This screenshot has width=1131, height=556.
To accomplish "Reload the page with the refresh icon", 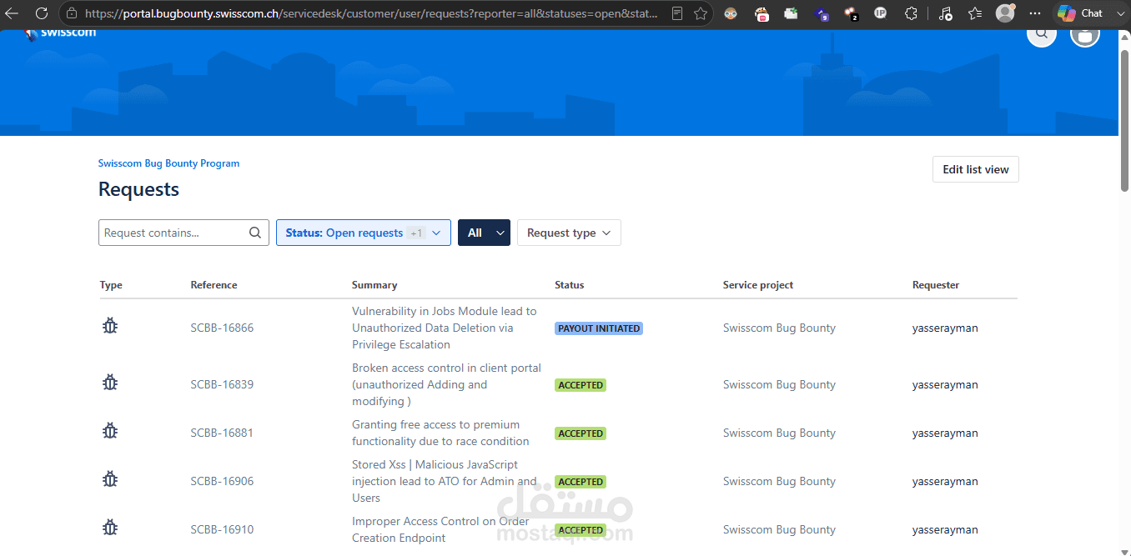I will point(42,13).
